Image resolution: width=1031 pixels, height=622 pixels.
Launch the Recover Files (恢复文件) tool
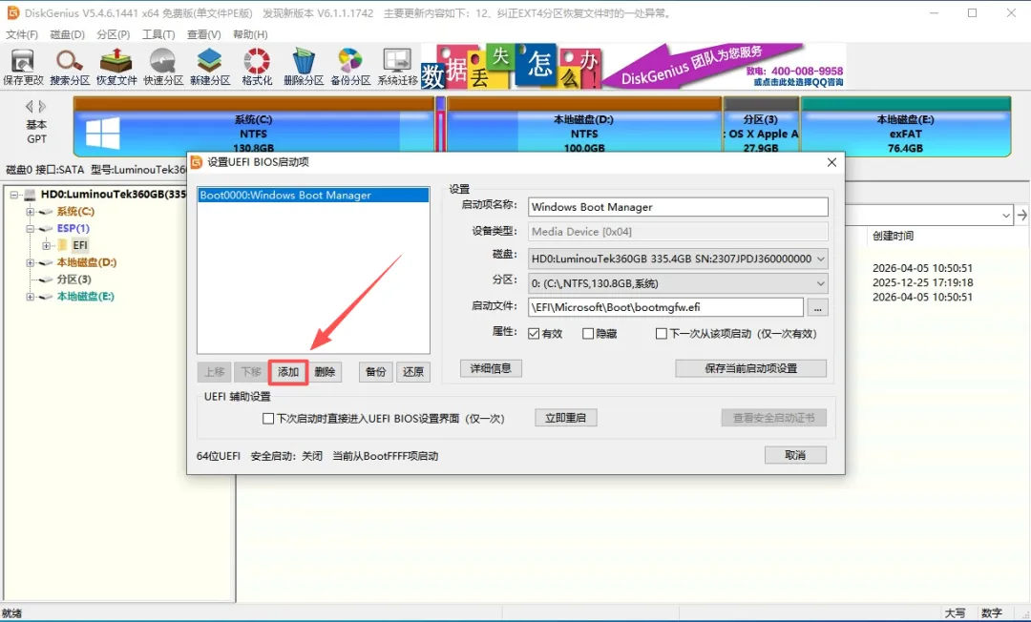tap(116, 67)
